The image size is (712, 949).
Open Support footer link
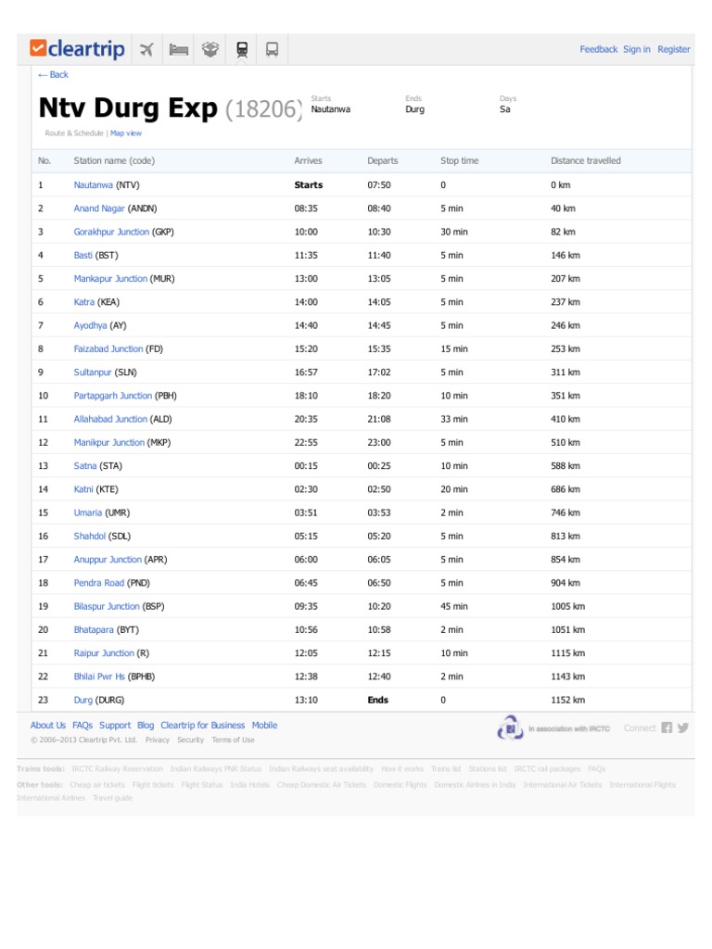115,725
